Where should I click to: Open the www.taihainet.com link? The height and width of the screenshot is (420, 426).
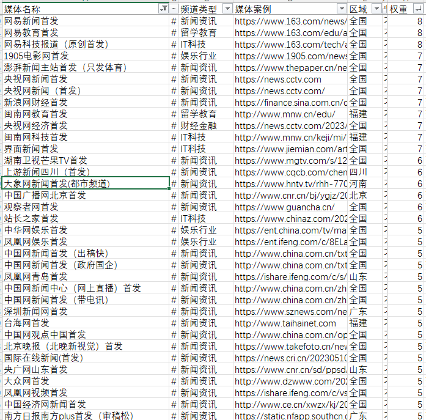[x=285, y=323]
